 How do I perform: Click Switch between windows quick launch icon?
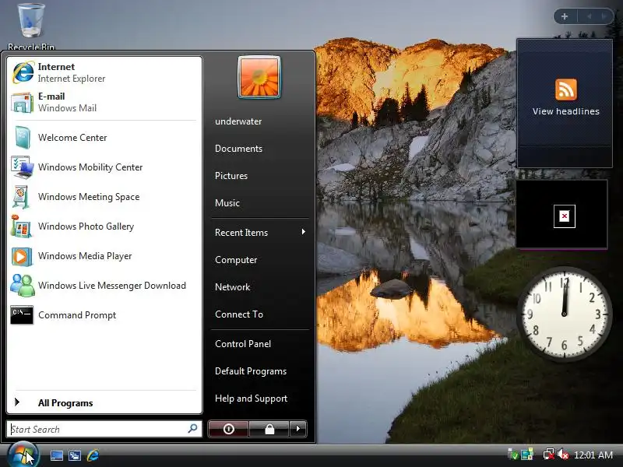click(x=75, y=455)
